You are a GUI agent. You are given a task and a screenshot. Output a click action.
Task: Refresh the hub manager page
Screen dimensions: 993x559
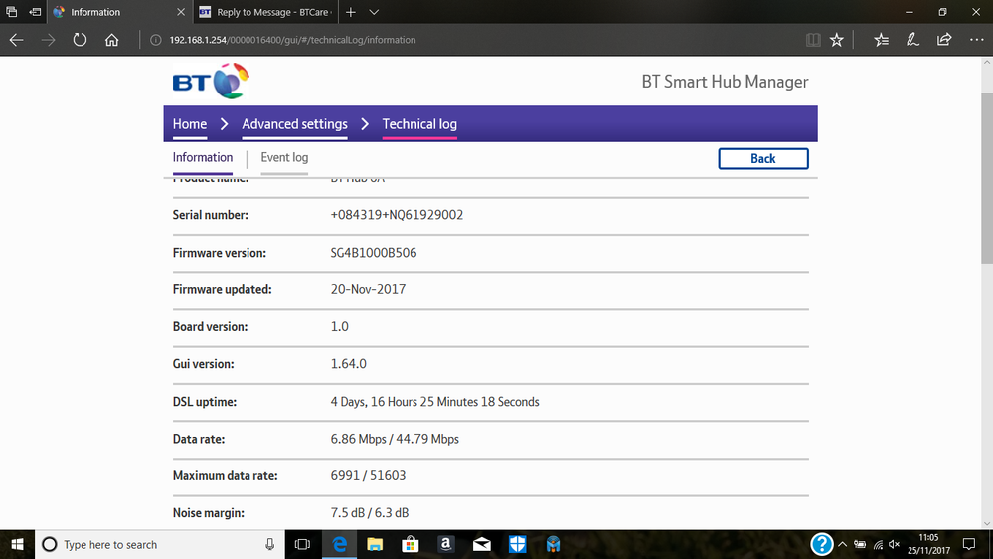click(x=80, y=40)
